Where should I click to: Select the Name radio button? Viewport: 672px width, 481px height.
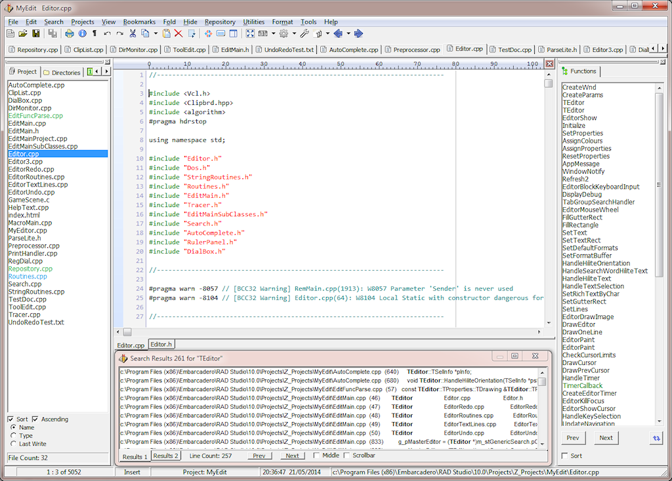coord(13,427)
